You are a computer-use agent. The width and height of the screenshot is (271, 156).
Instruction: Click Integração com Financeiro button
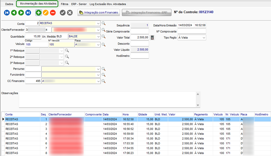pos(98,13)
